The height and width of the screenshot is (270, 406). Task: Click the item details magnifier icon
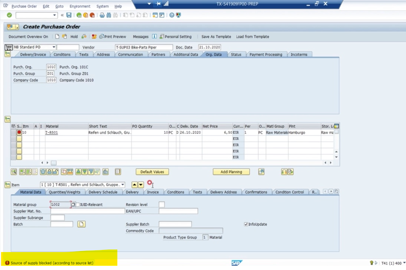(14, 172)
